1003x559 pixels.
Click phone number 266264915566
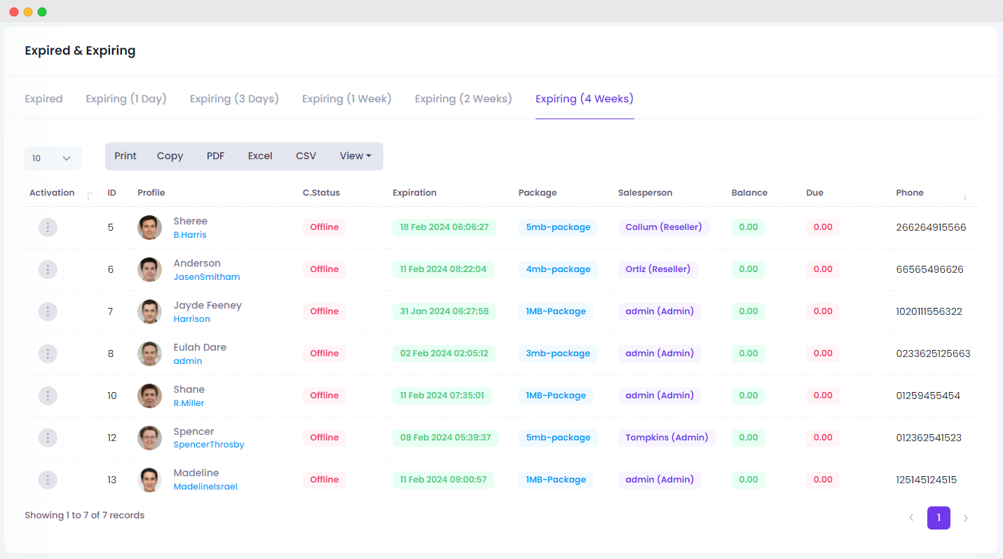coord(931,227)
